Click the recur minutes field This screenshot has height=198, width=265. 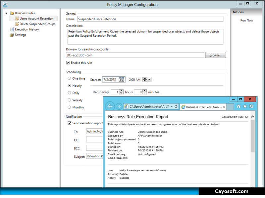(x=138, y=92)
